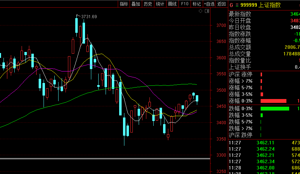Click the 标记 mark button
The image size is (300, 174).
(x=197, y=4)
